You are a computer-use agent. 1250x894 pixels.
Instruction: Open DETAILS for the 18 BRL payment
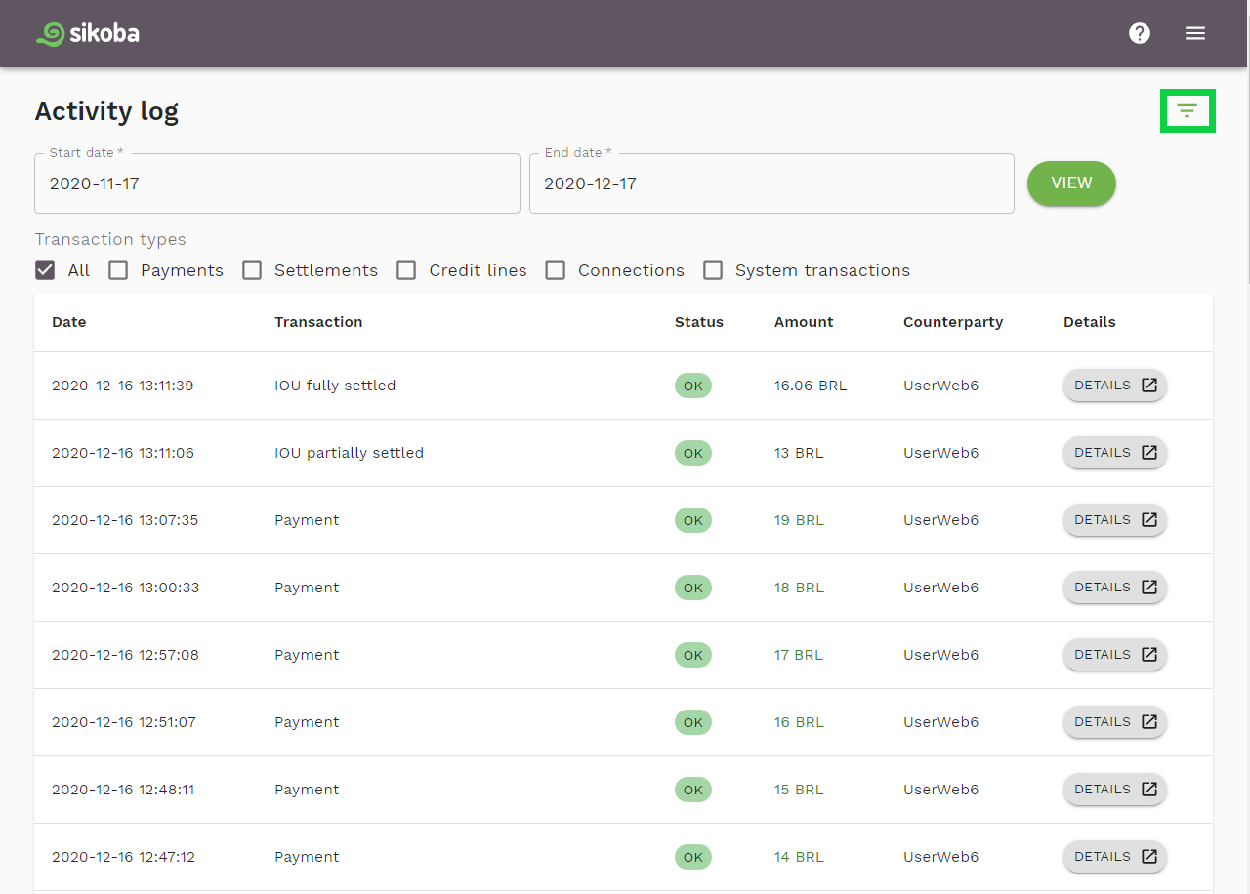(1115, 588)
